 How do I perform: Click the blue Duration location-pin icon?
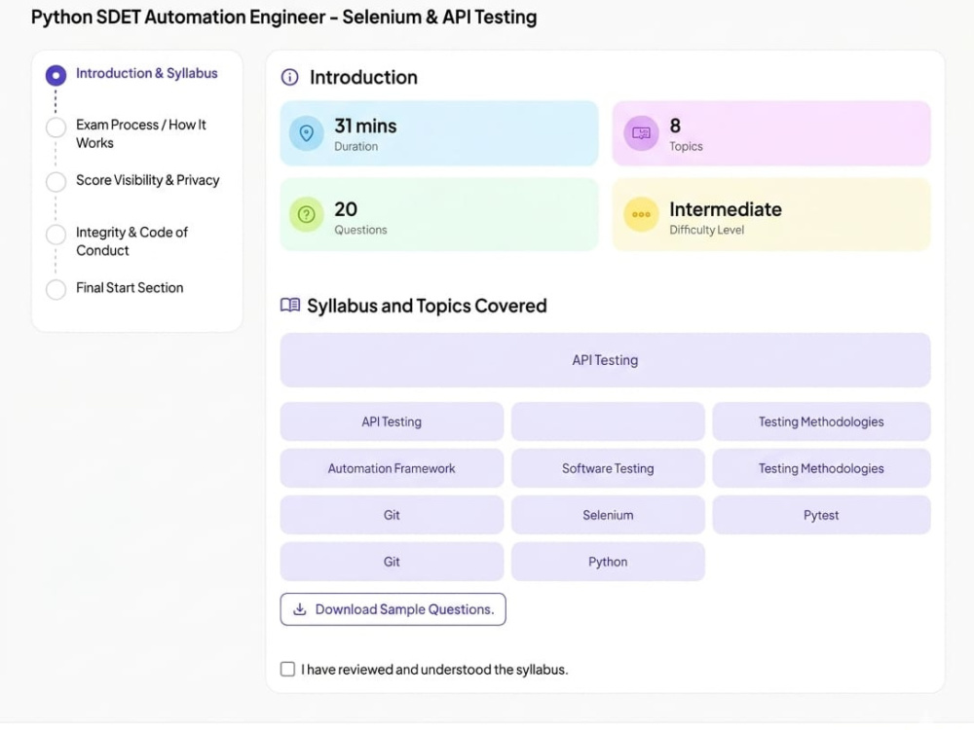pyautogui.click(x=306, y=132)
